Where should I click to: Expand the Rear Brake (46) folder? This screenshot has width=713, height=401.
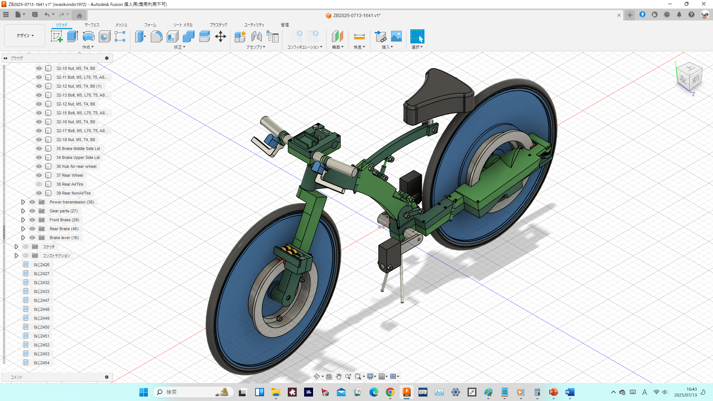click(23, 229)
